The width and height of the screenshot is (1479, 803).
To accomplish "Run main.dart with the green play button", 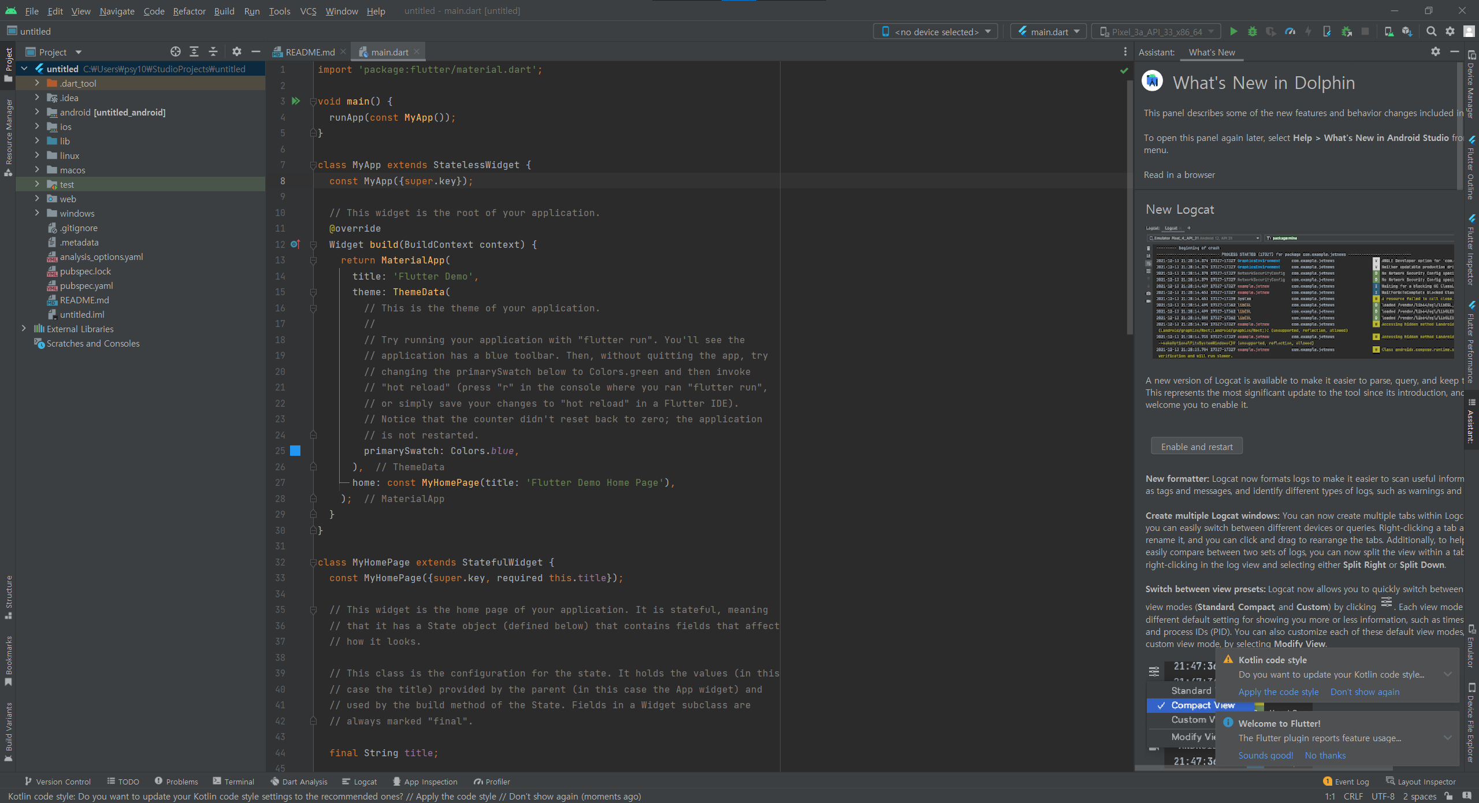I will (x=1233, y=32).
